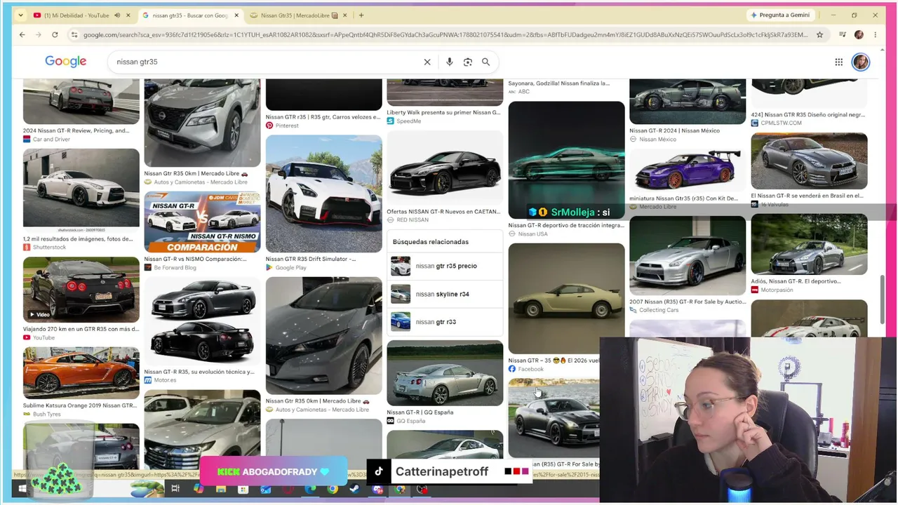Open the Nissan GTR R35 Drift Simulator image
The height and width of the screenshot is (505, 898).
[323, 194]
